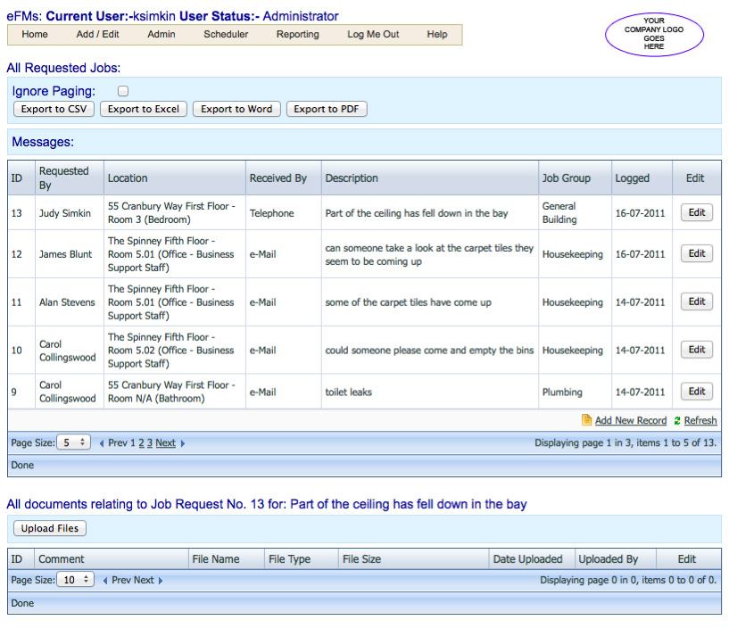
Task: Click the Export to Word button
Action: coord(236,109)
